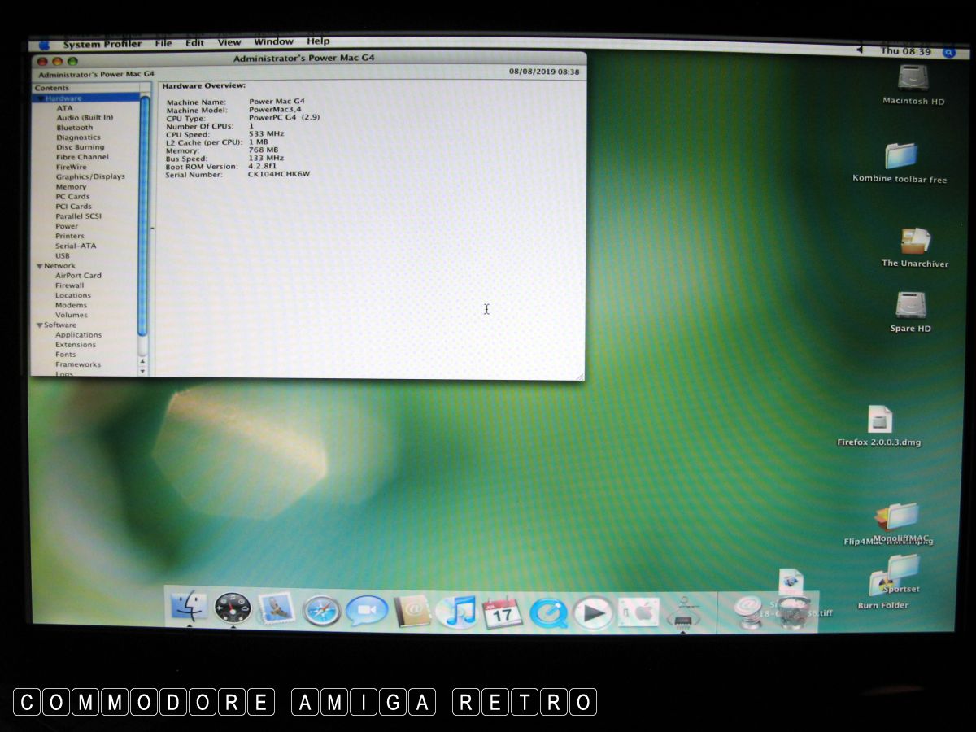Collapse the Software category triangle
Screen dimensions: 976x732
pyautogui.click(x=38, y=325)
